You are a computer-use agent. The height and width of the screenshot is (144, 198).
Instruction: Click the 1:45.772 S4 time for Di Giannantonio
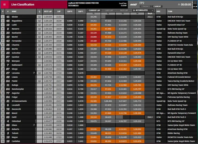(137, 101)
